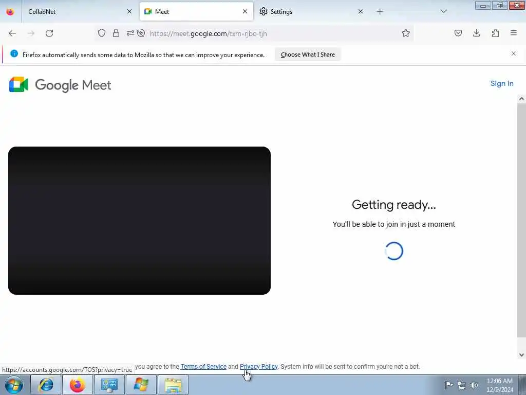Open the Extensions puzzle icon
The image size is (526, 395).
coord(495,33)
